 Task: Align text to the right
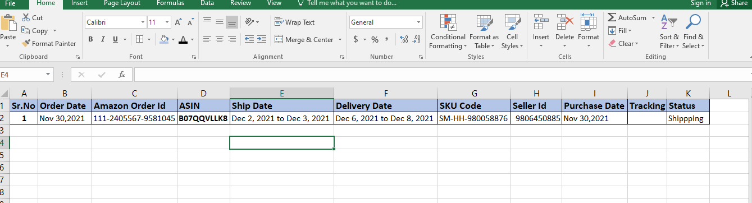point(232,39)
